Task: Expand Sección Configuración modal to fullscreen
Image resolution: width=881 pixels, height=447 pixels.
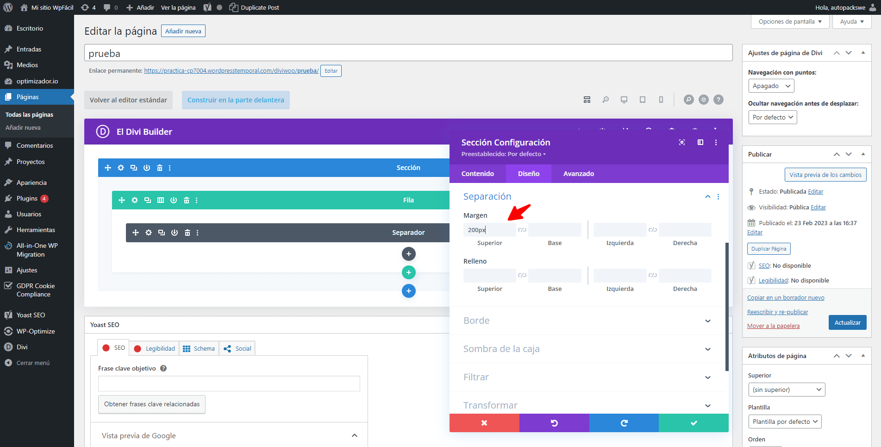Action: [x=682, y=142]
